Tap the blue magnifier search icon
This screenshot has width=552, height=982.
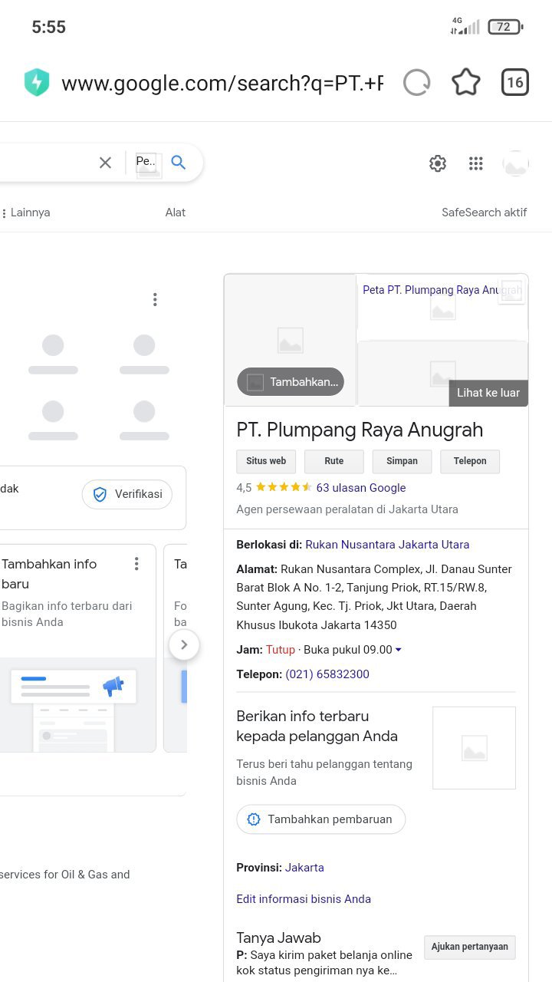(x=179, y=163)
